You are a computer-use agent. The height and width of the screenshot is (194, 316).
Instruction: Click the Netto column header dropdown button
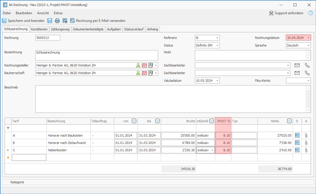pos(289,121)
